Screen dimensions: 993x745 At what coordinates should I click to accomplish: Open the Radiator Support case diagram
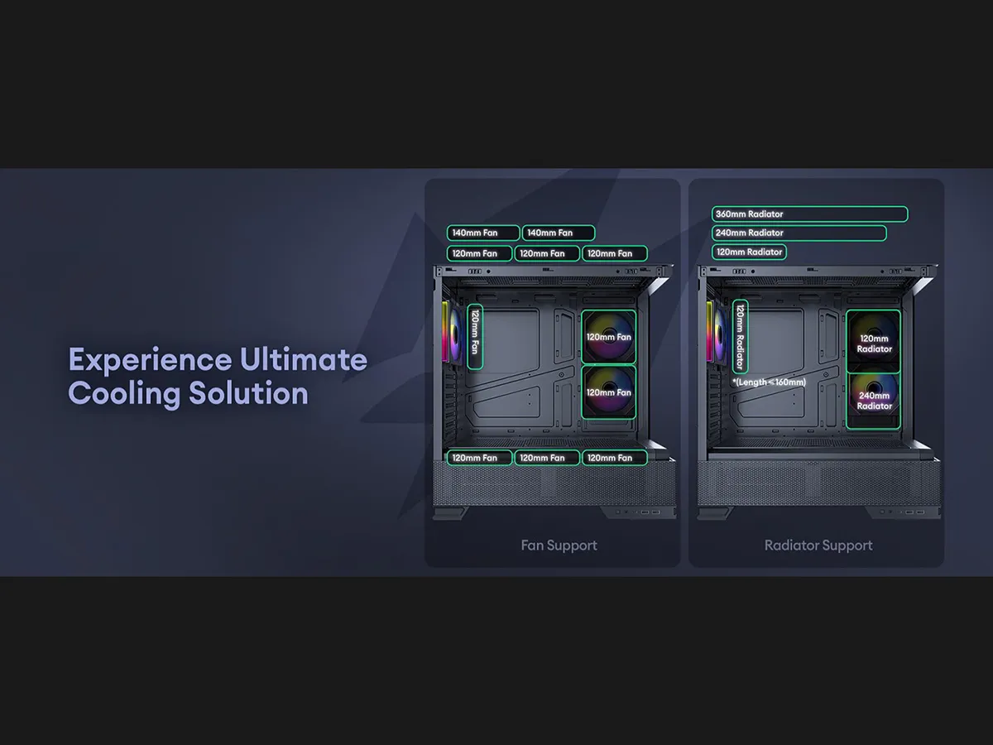pyautogui.click(x=817, y=392)
